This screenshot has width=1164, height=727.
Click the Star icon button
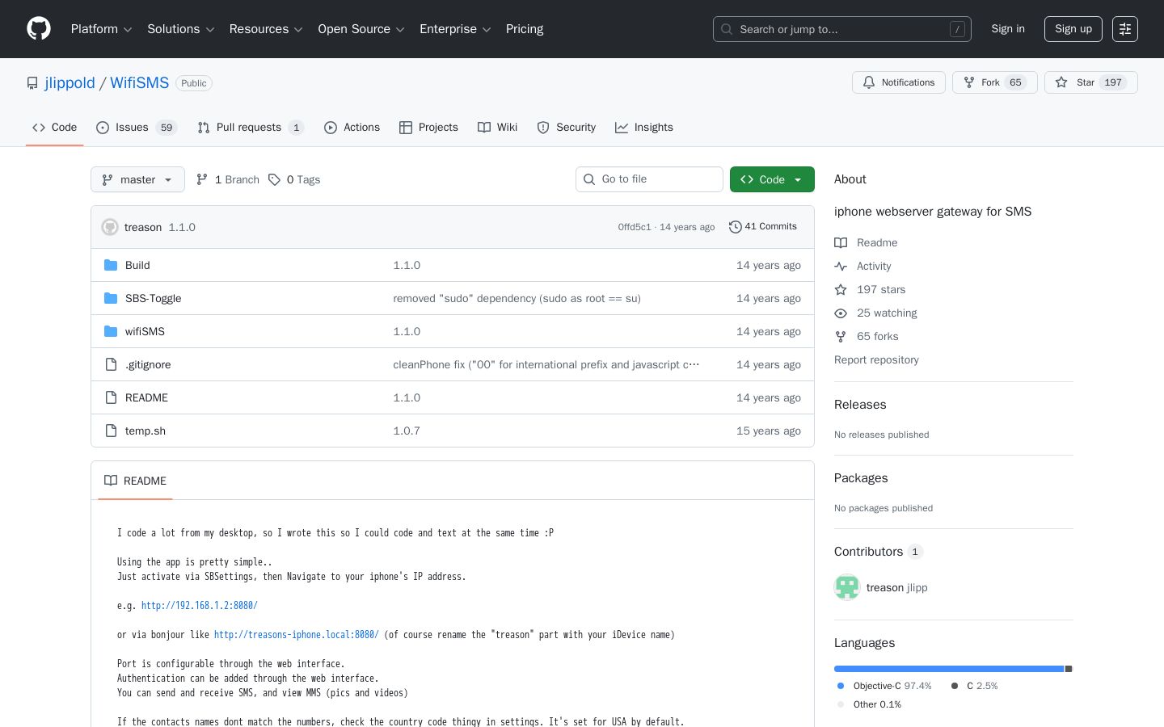[1061, 82]
